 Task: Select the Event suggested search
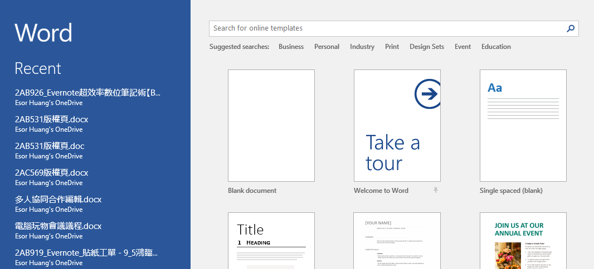click(x=462, y=47)
